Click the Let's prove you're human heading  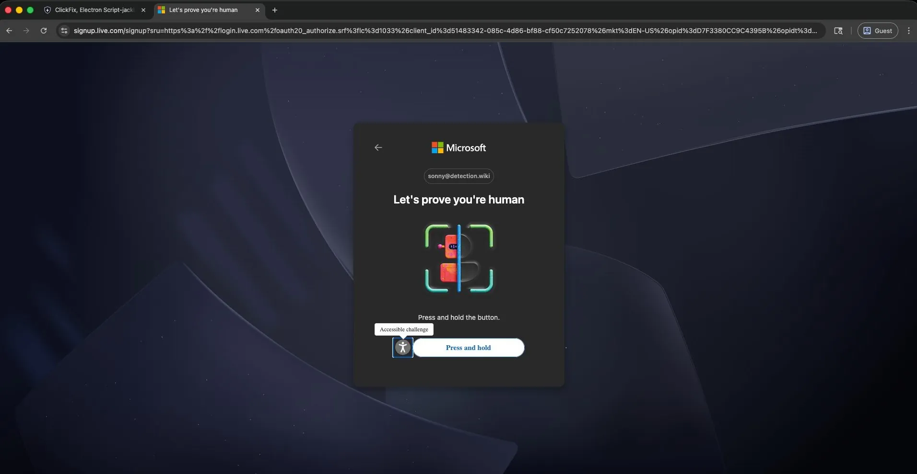459,200
